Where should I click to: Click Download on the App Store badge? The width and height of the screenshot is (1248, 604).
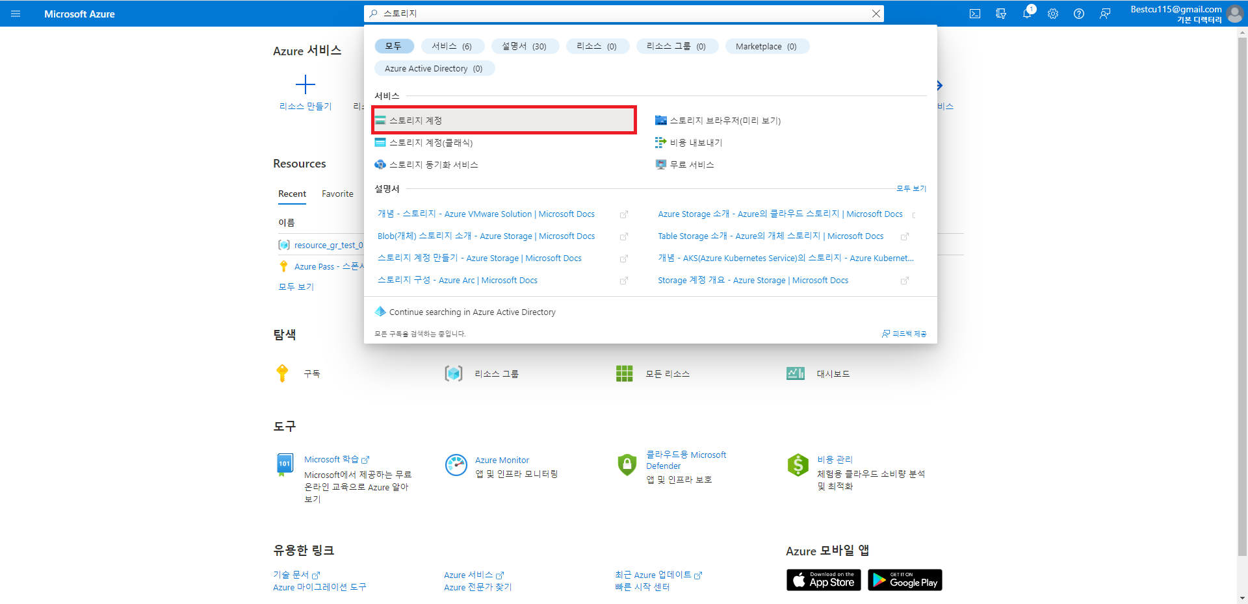tap(824, 580)
